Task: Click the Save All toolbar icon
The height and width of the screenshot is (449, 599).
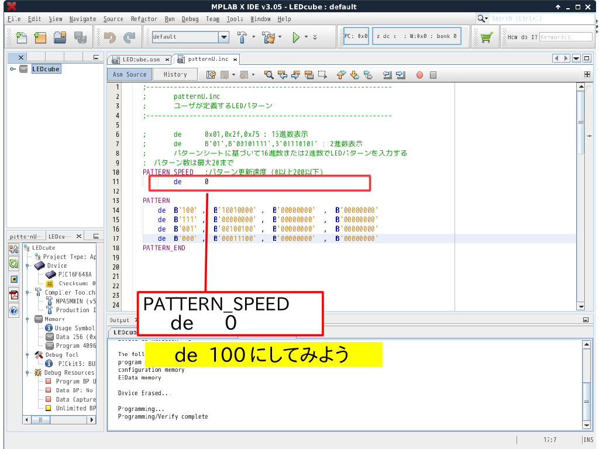Action: [x=80, y=37]
